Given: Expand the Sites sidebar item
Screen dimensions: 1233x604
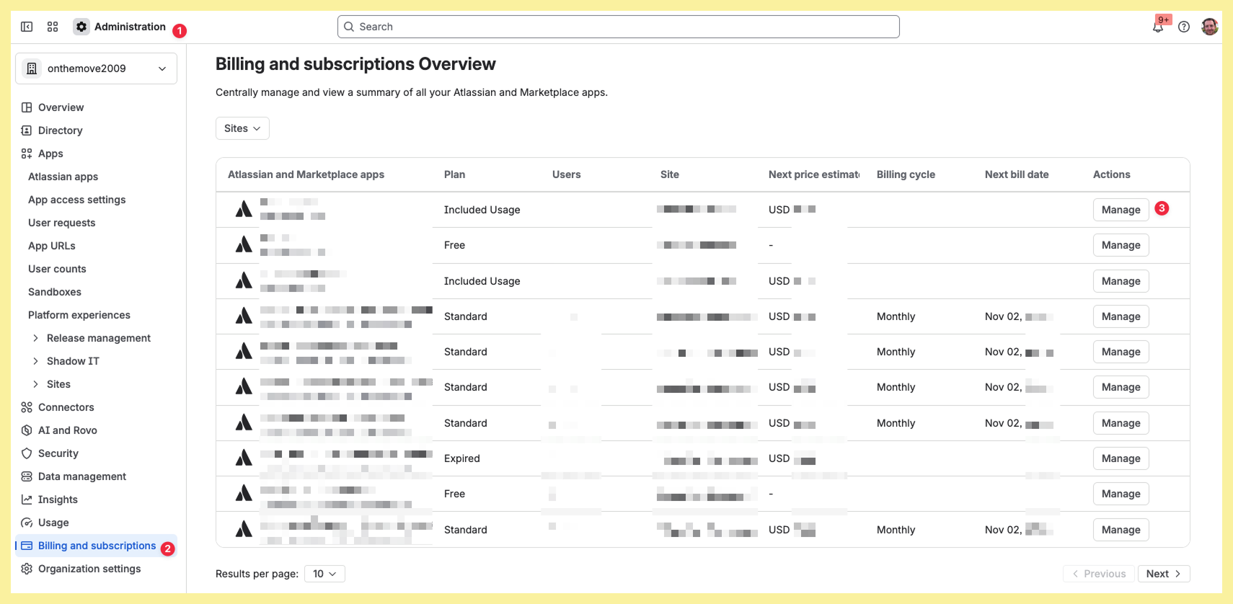Looking at the screenshot, I should coord(35,384).
